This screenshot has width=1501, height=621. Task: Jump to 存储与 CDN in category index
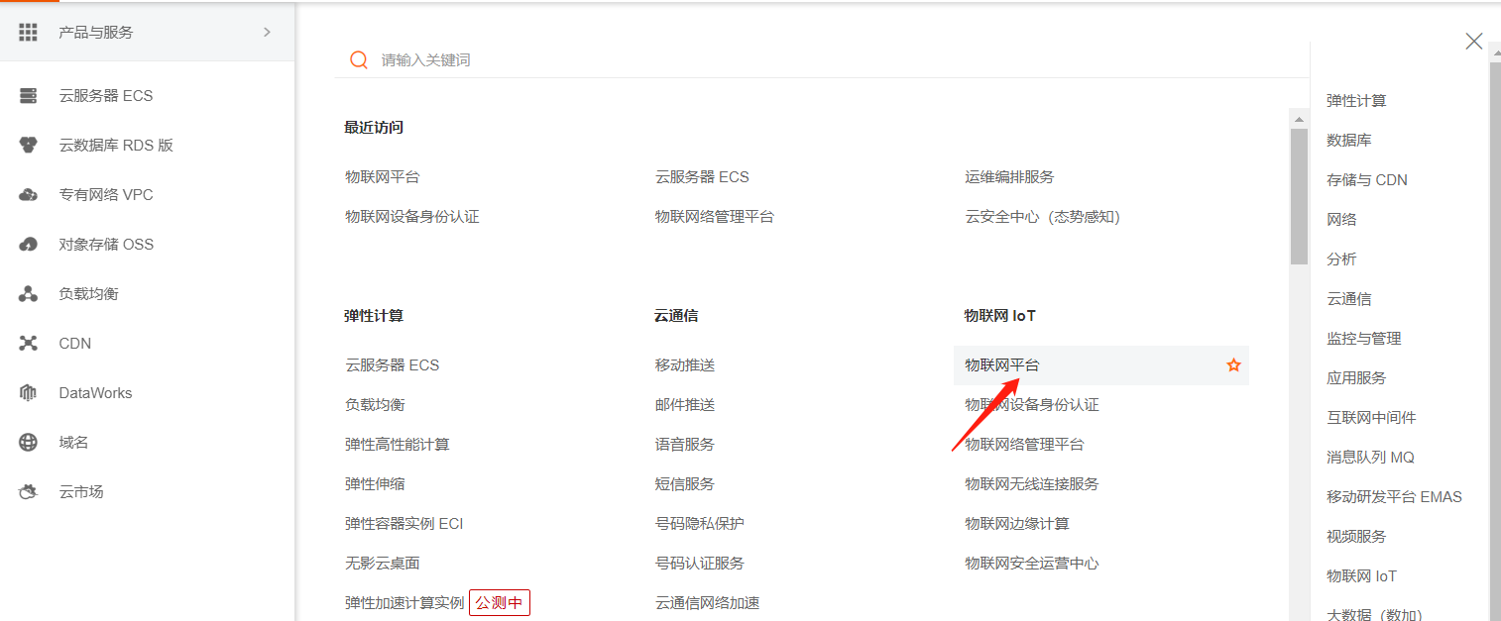[1367, 180]
